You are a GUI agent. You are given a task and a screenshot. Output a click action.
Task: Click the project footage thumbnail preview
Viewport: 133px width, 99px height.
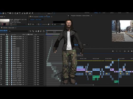point(5,22)
